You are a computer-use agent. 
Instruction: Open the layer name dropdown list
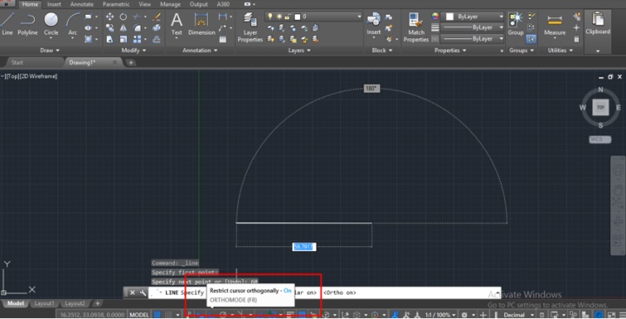(x=313, y=17)
